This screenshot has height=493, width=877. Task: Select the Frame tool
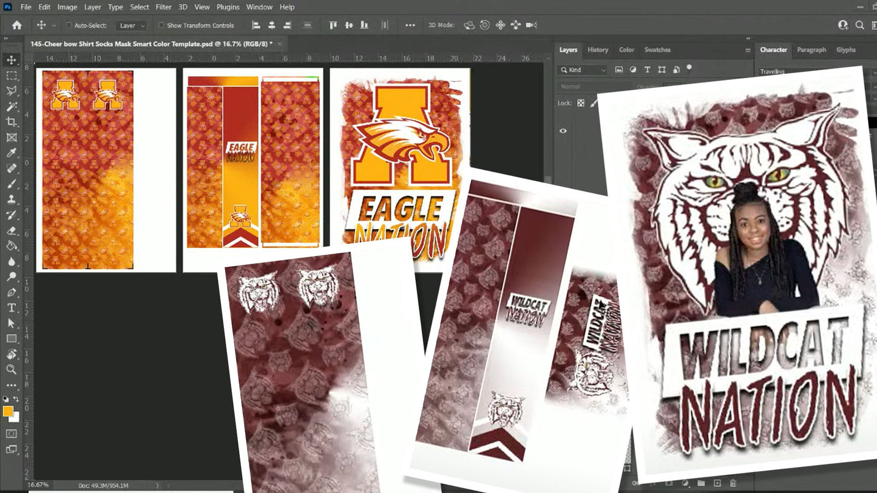12,138
